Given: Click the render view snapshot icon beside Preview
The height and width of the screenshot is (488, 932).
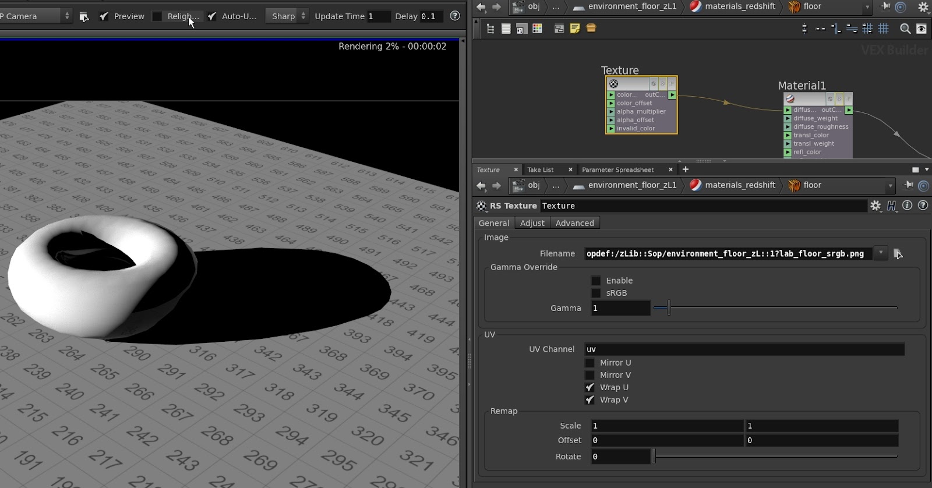Looking at the screenshot, I should click(84, 16).
